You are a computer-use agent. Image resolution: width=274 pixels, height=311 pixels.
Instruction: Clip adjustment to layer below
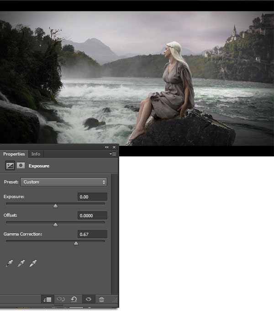tap(47, 299)
